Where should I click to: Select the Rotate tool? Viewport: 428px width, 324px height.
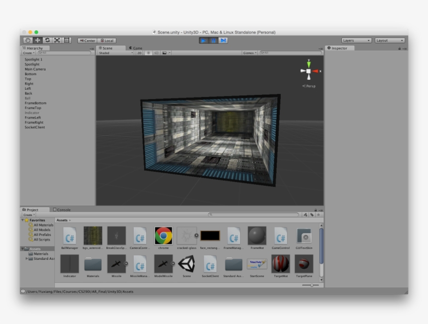[47, 40]
